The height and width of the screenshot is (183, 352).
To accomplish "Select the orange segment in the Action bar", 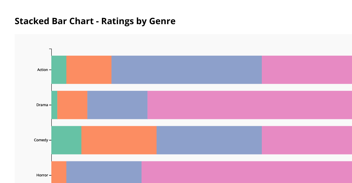I will tap(89, 70).
